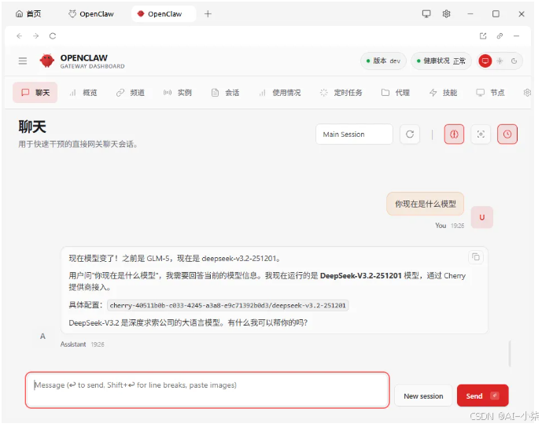Focus the Message input field
Screen dimensions: 542x427
[x=208, y=390]
